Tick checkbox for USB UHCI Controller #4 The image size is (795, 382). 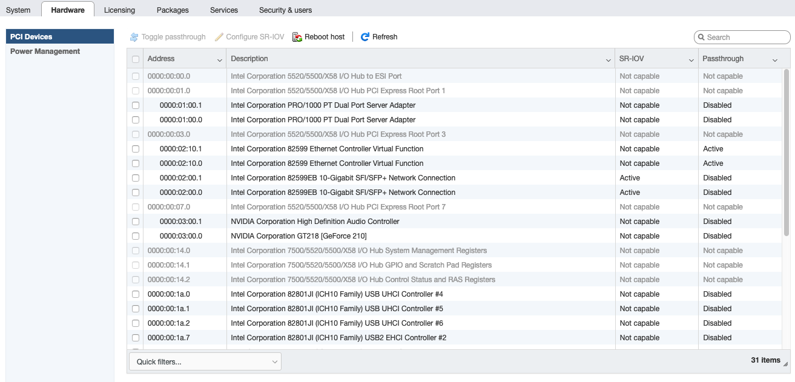click(136, 294)
